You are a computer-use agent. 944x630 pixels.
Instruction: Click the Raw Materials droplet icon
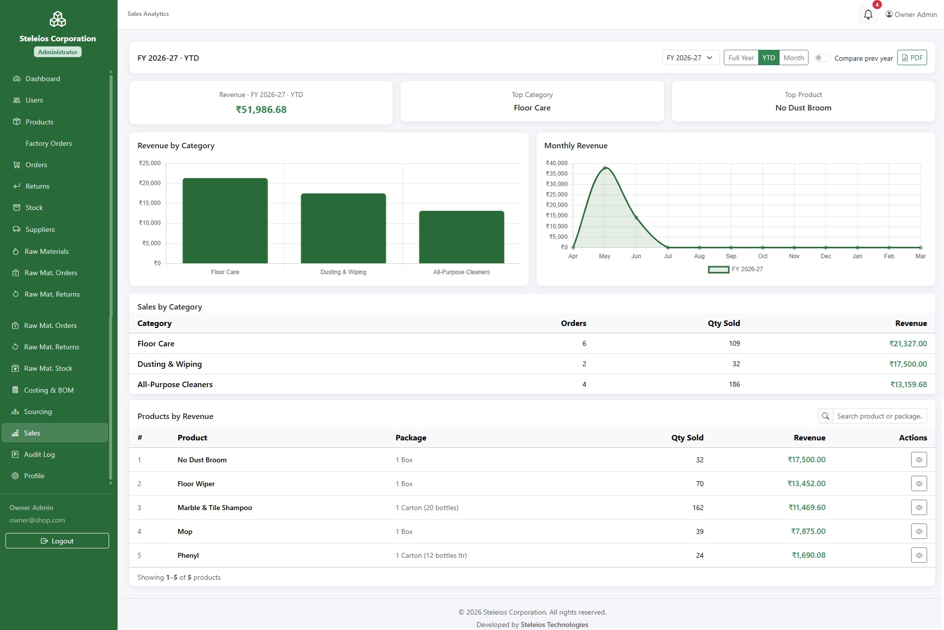coord(16,251)
